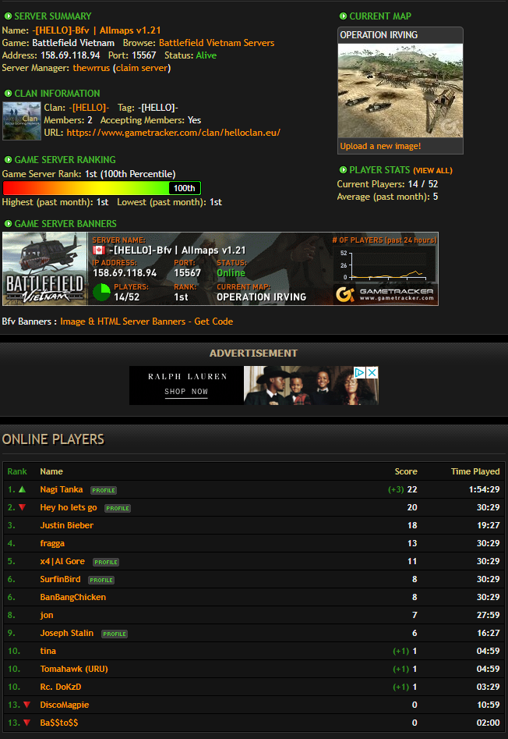Click the 1:54:29 time played value
The image size is (508, 739).
click(x=484, y=489)
